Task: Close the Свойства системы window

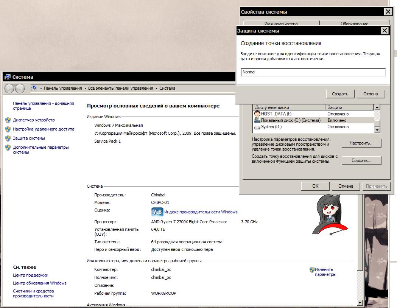Action: coord(388,12)
